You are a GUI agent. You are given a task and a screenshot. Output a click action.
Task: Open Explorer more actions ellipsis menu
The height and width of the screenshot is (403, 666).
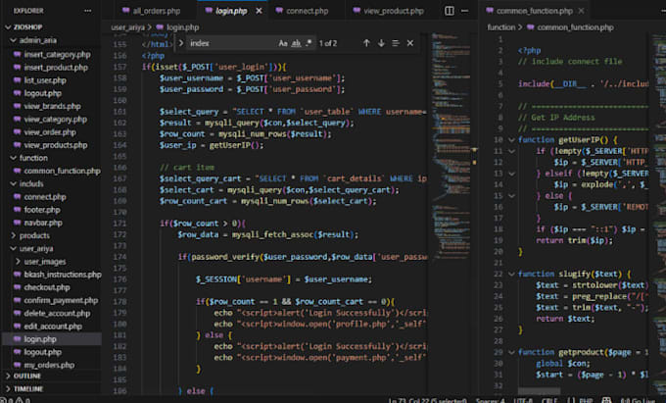[87, 11]
